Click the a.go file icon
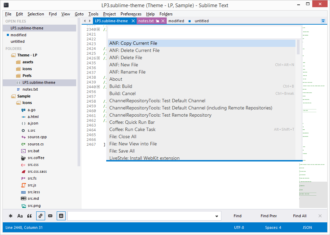The height and width of the screenshot is (235, 330). click(x=23, y=110)
